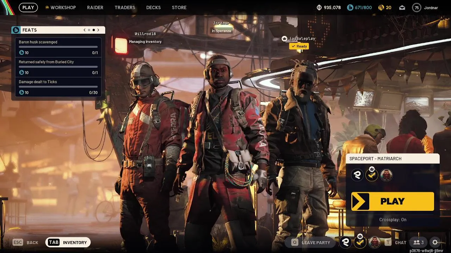Open the SPACEPORT - MATRIARCH map selector
Image resolution: width=451 pixels, height=253 pixels.
tap(393, 159)
